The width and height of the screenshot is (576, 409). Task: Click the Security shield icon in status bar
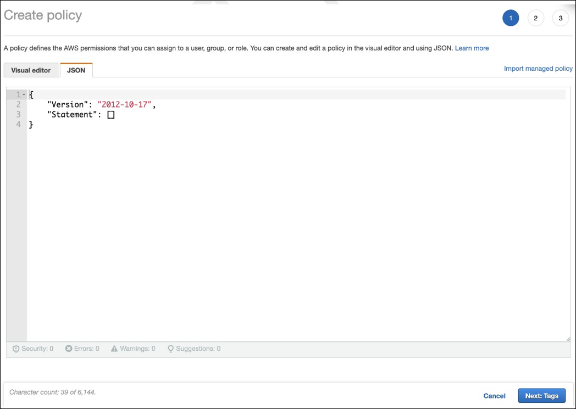tap(16, 349)
